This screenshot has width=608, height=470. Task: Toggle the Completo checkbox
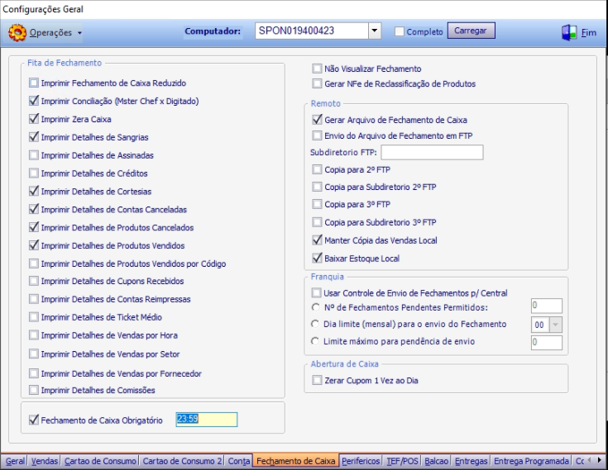[x=400, y=31]
